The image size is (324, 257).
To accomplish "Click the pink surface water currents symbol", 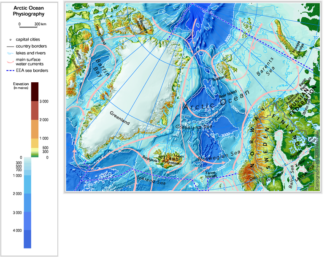I will tap(11, 62).
